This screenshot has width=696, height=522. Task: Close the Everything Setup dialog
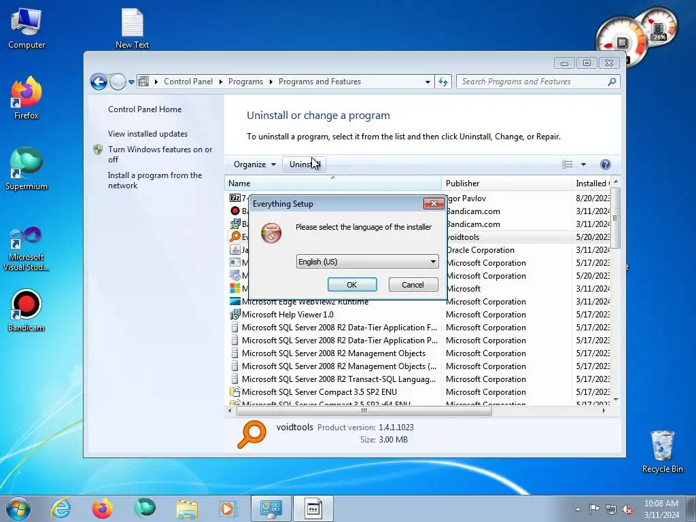[433, 203]
